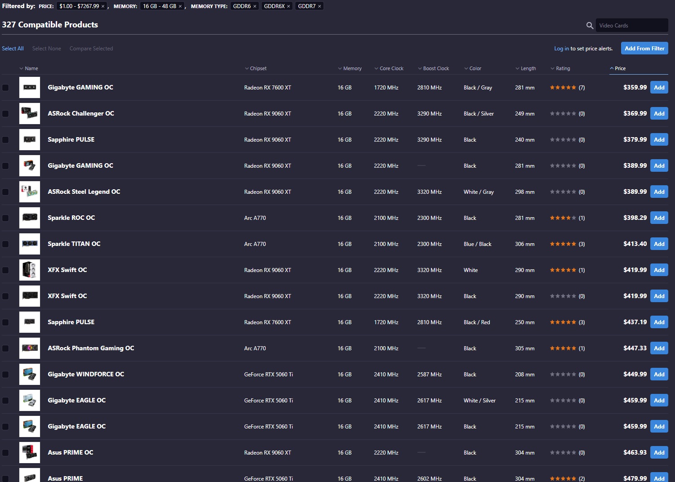Viewport: 675px width, 482px height.
Task: Open Sparkle TITAN OC product image
Action: (x=30, y=244)
